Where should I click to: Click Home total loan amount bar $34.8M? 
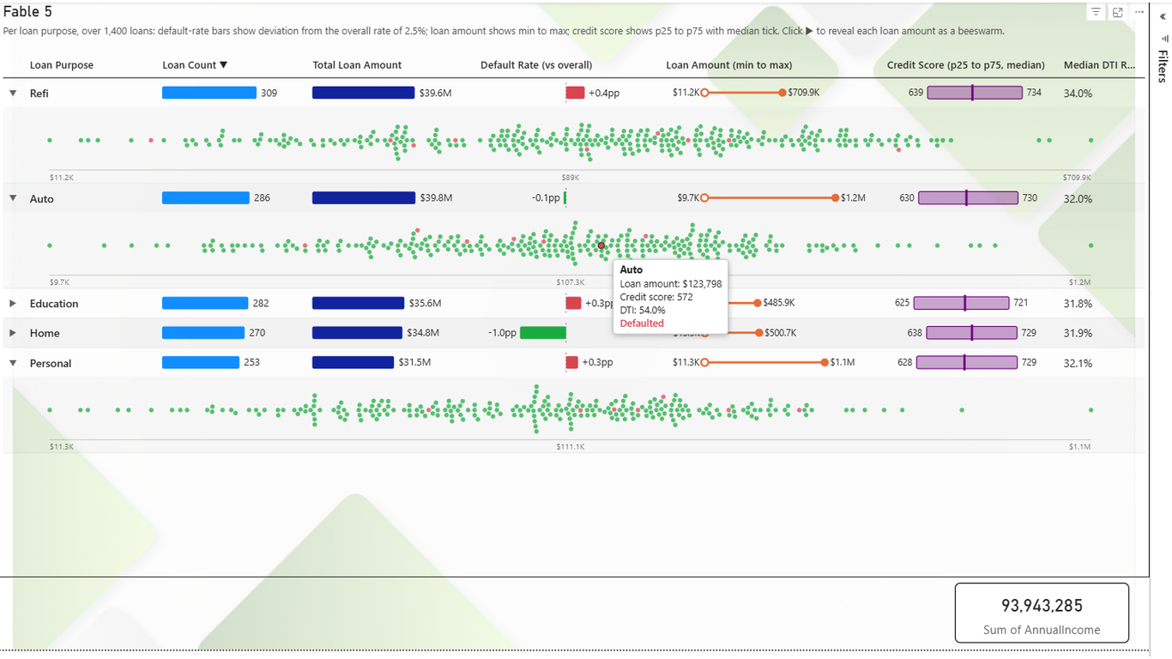357,332
